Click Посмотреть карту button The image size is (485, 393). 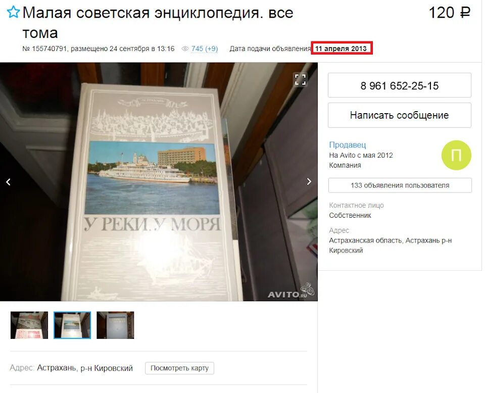coord(179,368)
